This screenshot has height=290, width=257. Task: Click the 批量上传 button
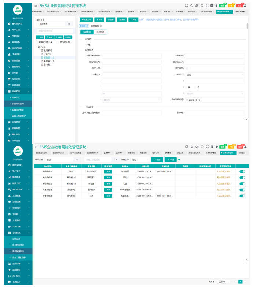(86, 19)
